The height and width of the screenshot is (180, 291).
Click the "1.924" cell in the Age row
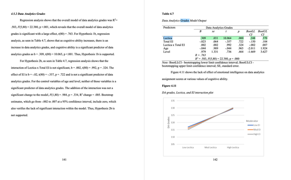264,49
